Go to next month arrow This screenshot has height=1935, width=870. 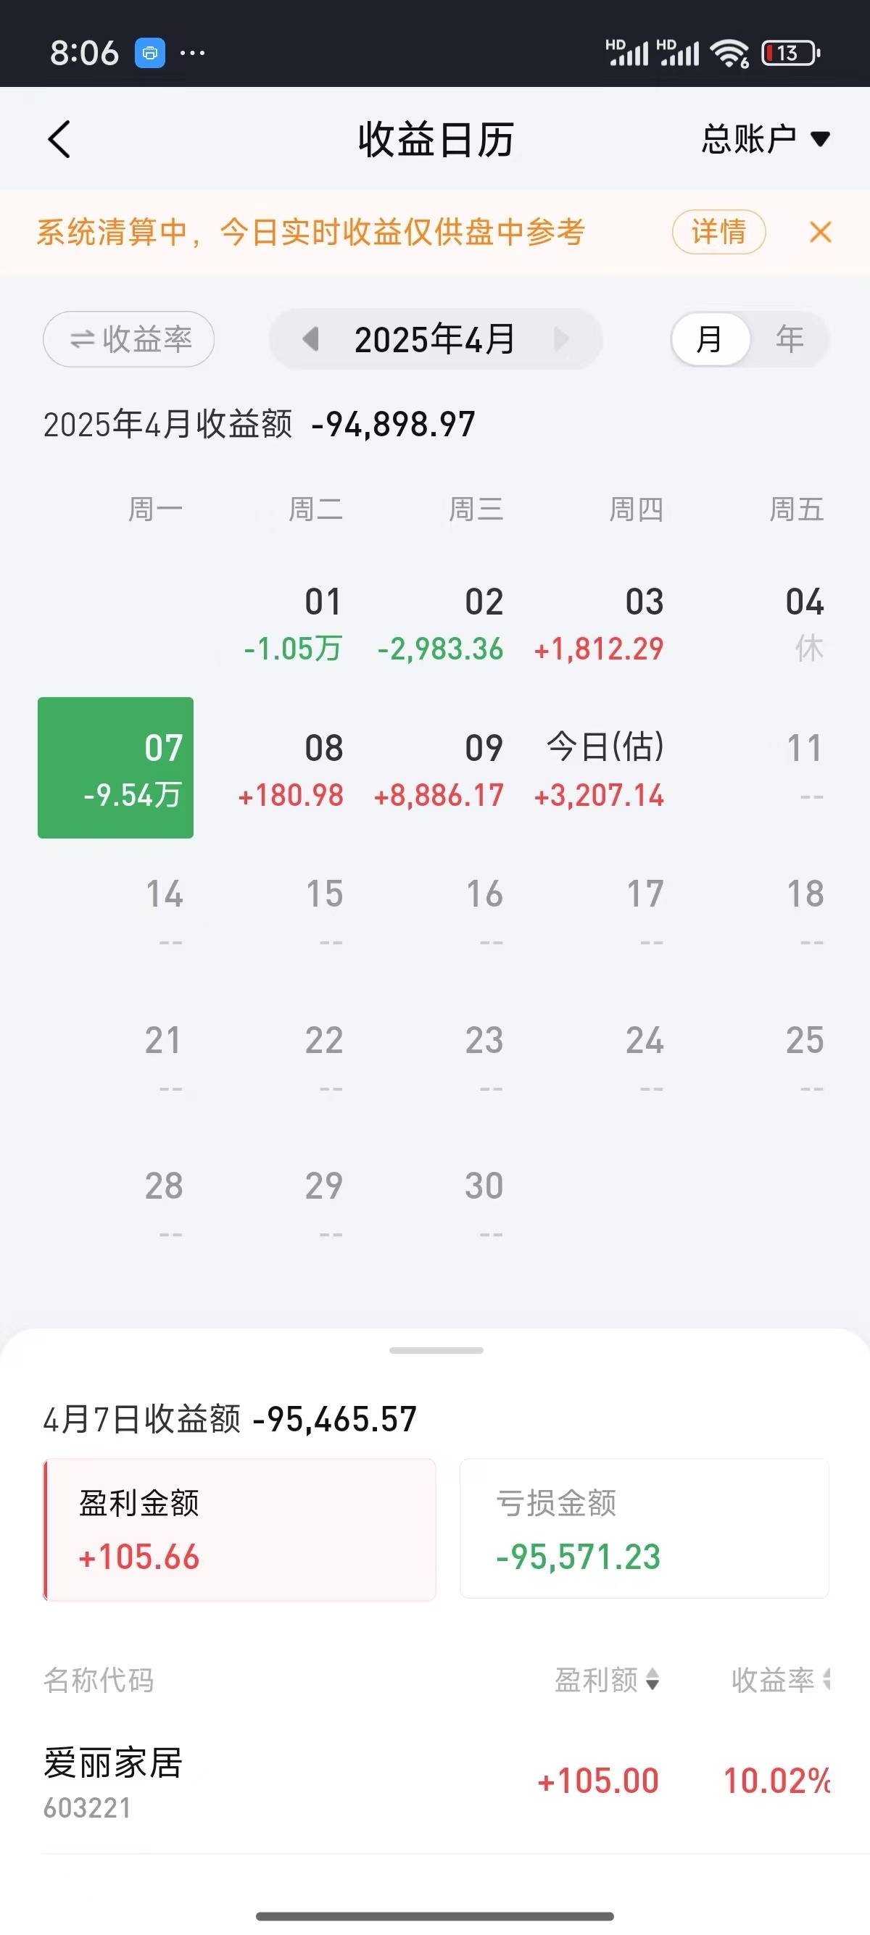(x=560, y=338)
